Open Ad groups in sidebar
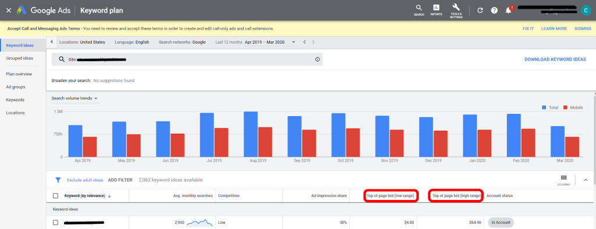This screenshot has width=596, height=229. [16, 87]
